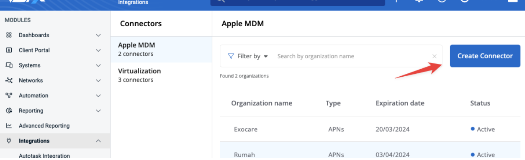
Task: Click the Networks node icon in sidebar
Action: point(9,80)
